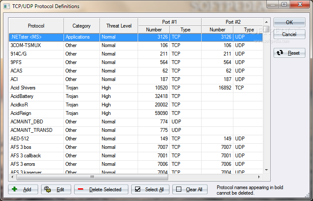Click the Port #2 Type column header
The image size is (313, 201).
pos(248,30)
